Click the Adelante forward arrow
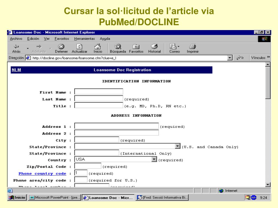The image size is (278, 208). (39, 48)
